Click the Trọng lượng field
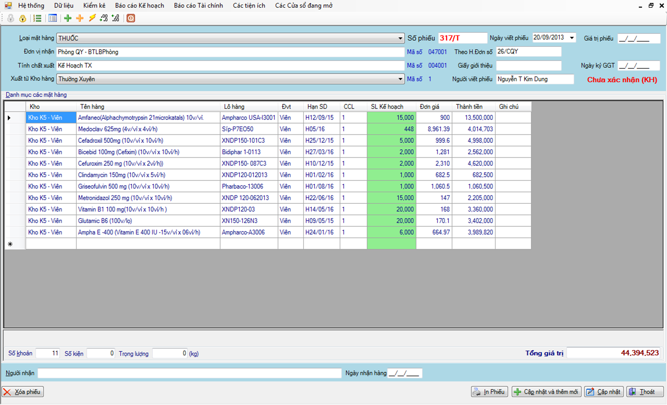Screen dimensions: 667x405 [170, 353]
